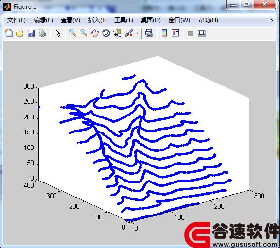The image size is (280, 248).
Task: Open the 工具(T) menu
Action: (123, 20)
